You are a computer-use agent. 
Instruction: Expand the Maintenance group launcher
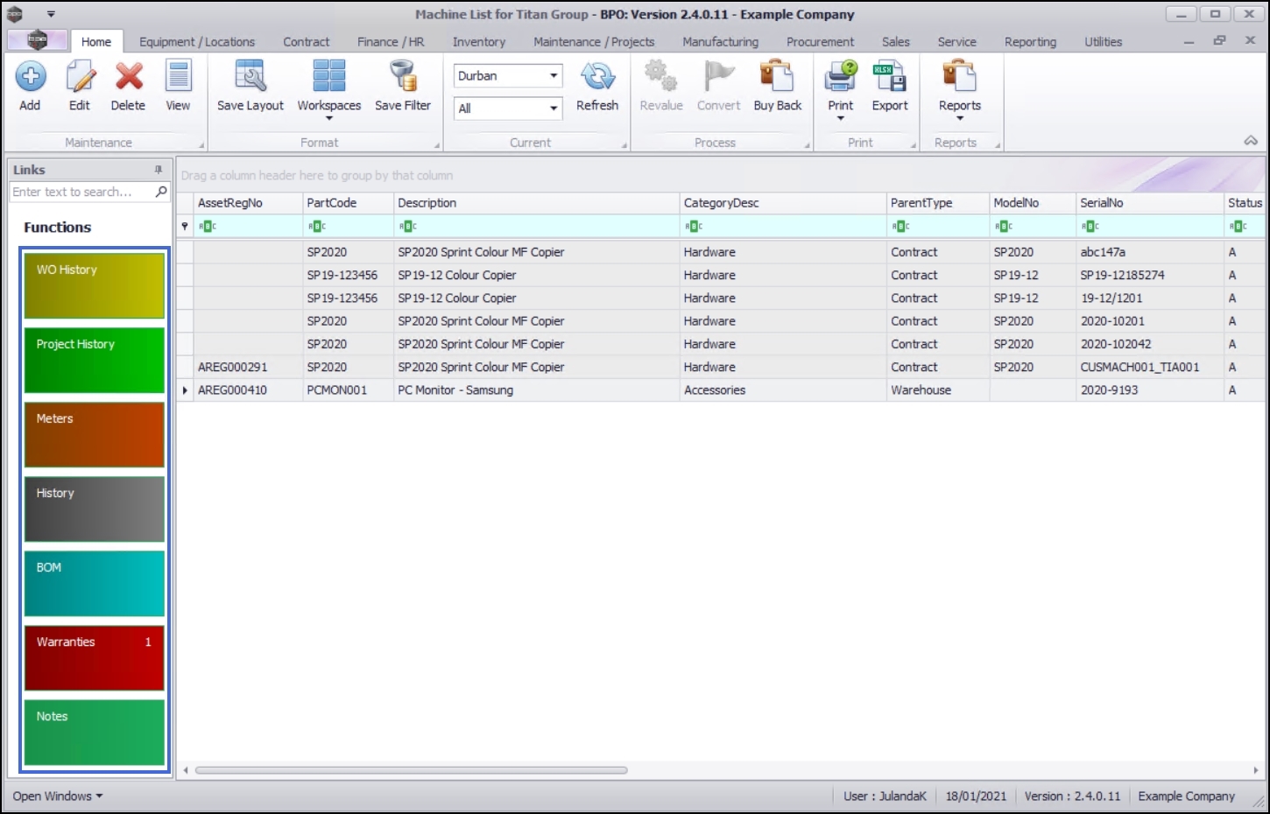[x=201, y=145]
